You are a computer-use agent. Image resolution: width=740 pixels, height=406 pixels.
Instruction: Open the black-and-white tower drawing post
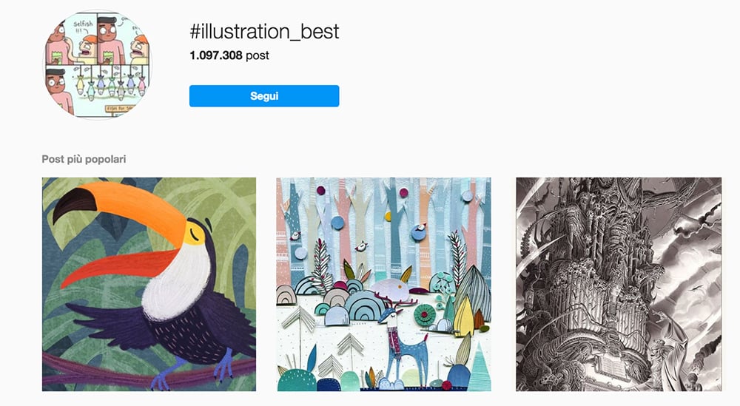pos(619,284)
